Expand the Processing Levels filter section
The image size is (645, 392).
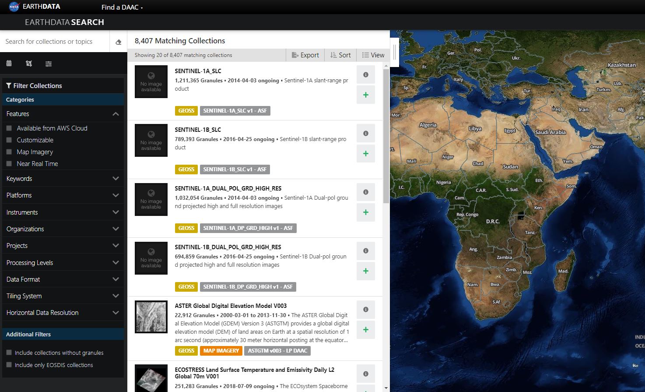click(63, 263)
